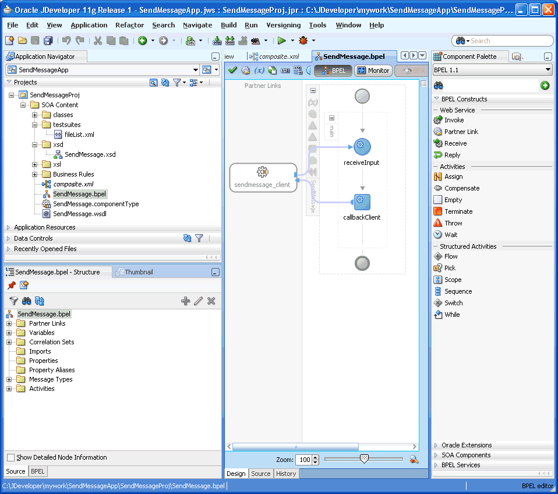Open the BPEL 1.1 palette dropdown
This screenshot has height=494, width=558.
pyautogui.click(x=548, y=70)
